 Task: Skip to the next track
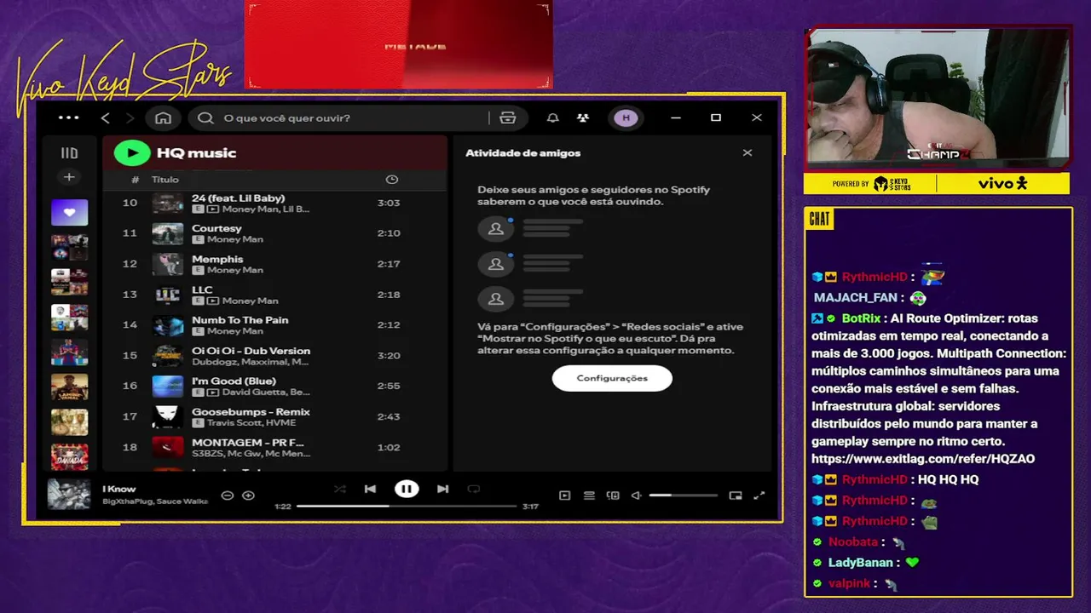pos(442,489)
